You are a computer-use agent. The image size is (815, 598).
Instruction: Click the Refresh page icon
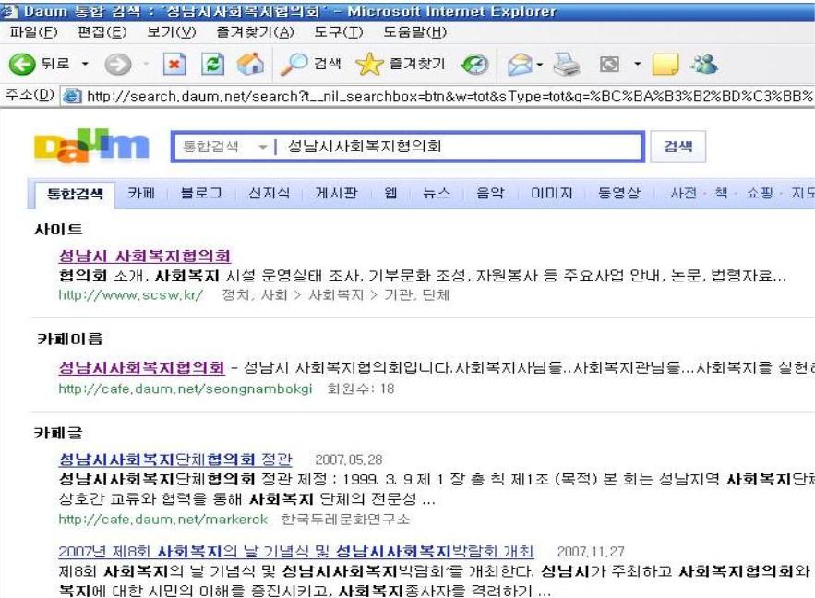pyautogui.click(x=212, y=65)
